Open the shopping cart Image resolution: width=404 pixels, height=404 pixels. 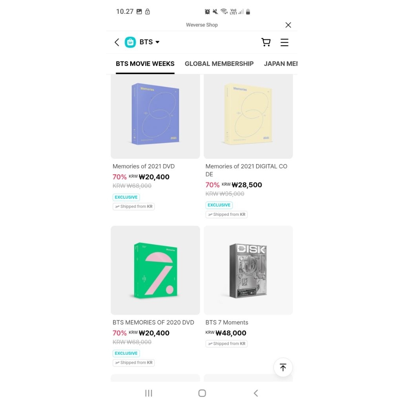[x=266, y=42]
